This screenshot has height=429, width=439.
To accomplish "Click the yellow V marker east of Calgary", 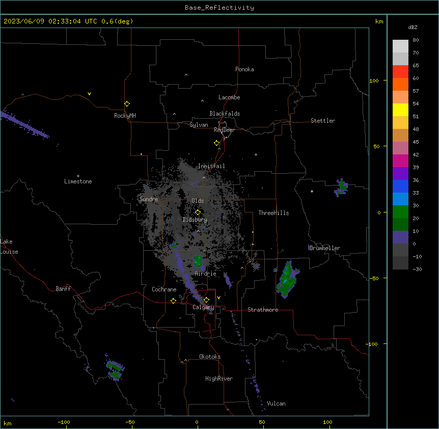I will (218, 298).
